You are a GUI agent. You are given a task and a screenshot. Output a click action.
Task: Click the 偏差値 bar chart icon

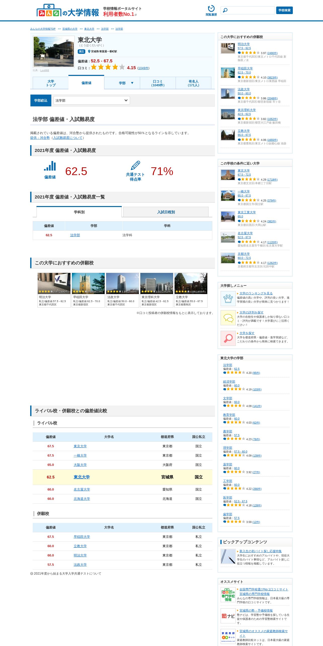pyautogui.click(x=50, y=166)
